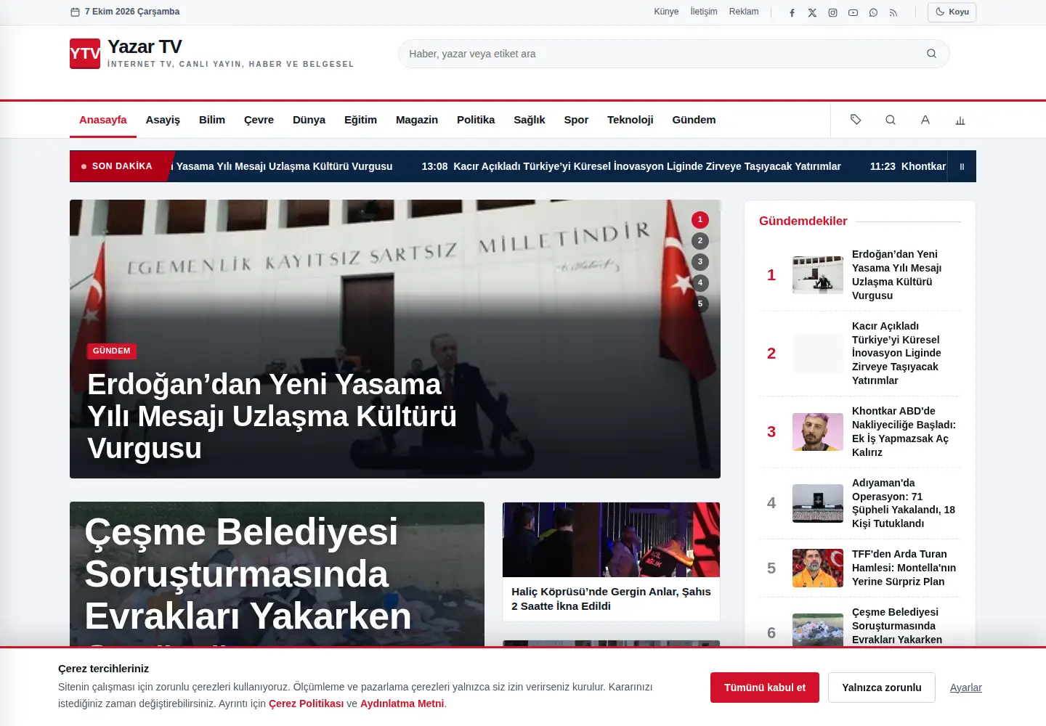Screen dimensions: 1046x726
Task: Open the navbar search icon
Action: pos(891,120)
